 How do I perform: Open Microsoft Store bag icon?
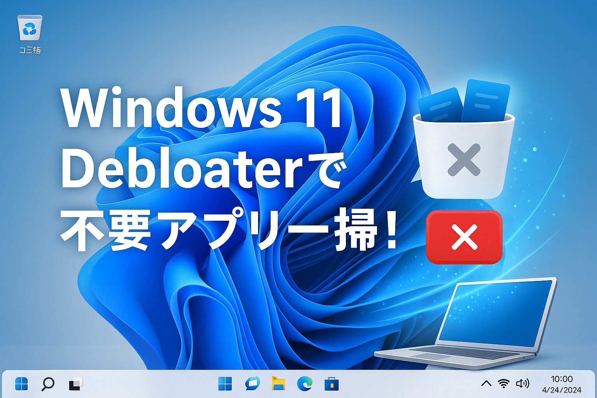click(x=331, y=384)
